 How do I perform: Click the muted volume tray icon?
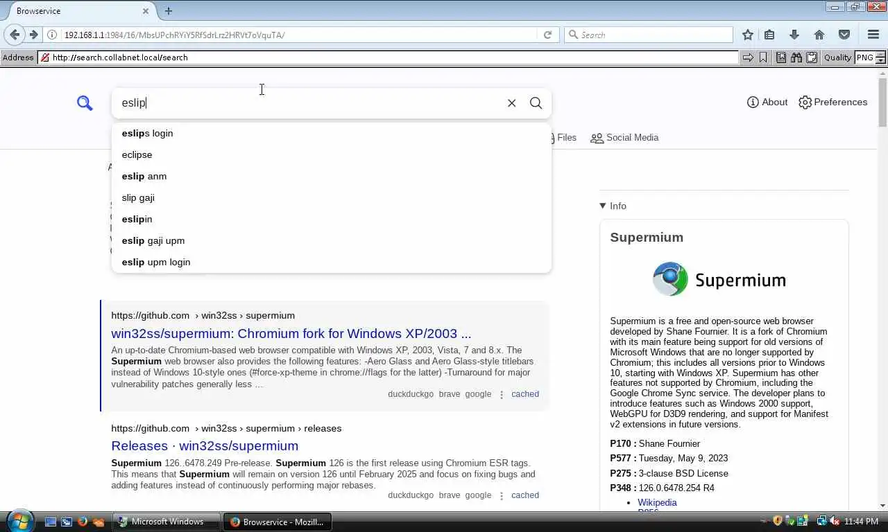point(834,521)
